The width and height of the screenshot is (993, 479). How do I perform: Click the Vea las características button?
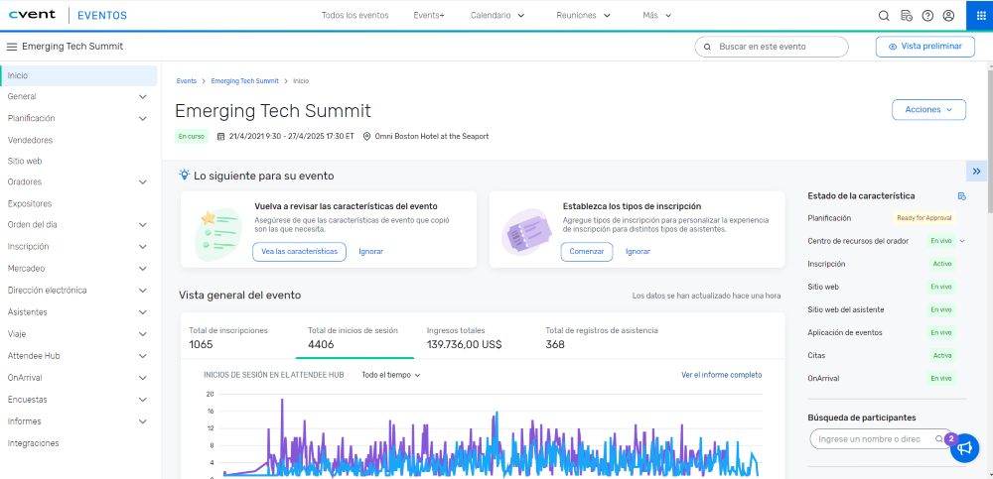click(299, 252)
